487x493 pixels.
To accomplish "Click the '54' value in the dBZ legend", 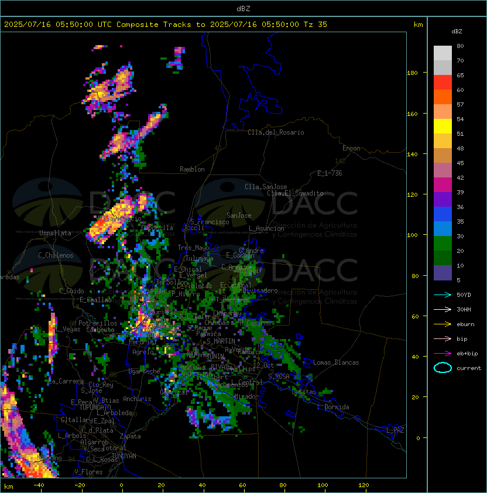I will (x=460, y=119).
